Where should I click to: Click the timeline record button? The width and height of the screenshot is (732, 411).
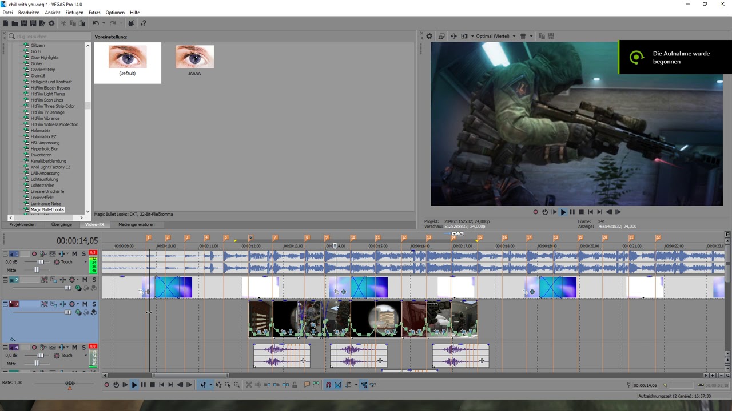click(x=106, y=385)
